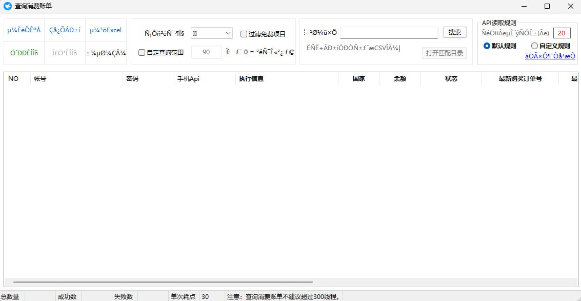Sort by the 帐号 column header

77,79
